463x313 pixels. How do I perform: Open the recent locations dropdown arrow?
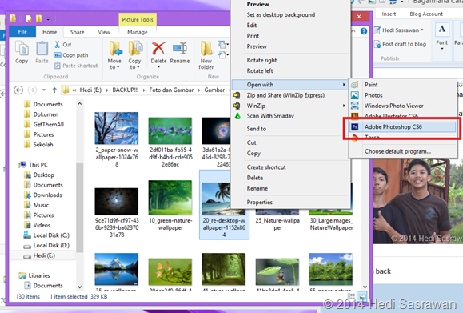click(x=44, y=90)
